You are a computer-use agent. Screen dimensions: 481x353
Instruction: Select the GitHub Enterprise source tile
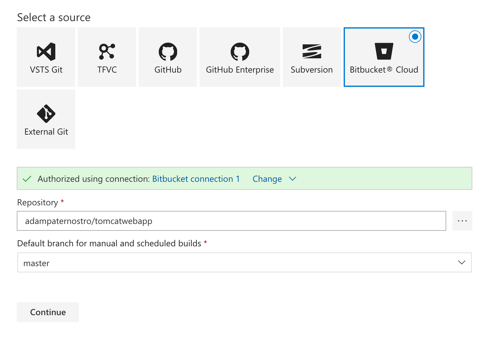point(240,57)
